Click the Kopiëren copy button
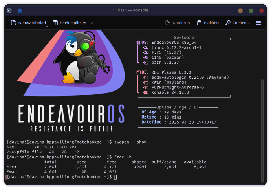 pos(178,23)
